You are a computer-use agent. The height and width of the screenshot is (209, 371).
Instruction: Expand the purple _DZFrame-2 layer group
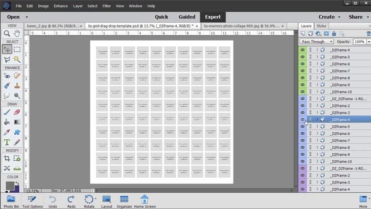pos(317,175)
